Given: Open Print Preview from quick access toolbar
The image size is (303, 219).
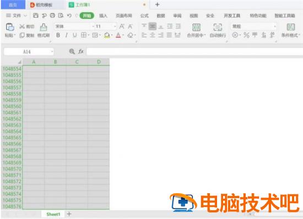Looking at the screenshot, I should (61, 15).
